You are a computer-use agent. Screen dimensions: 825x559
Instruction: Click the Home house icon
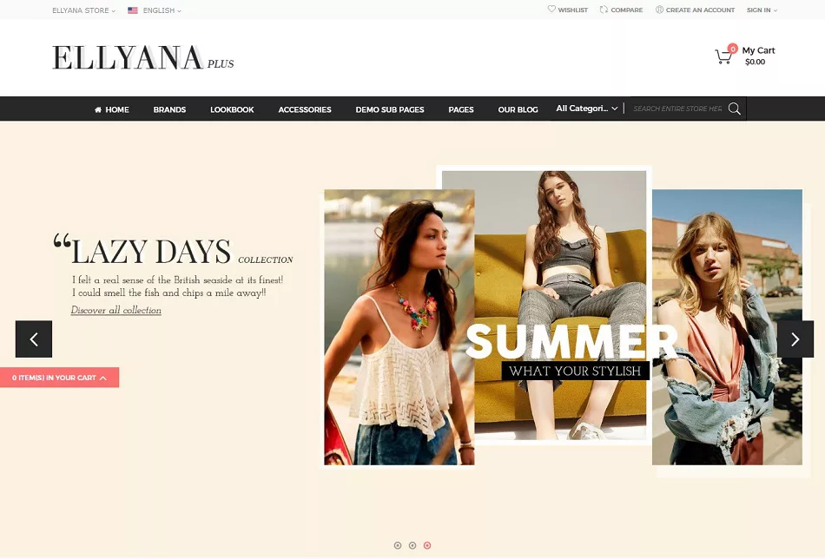click(x=98, y=110)
